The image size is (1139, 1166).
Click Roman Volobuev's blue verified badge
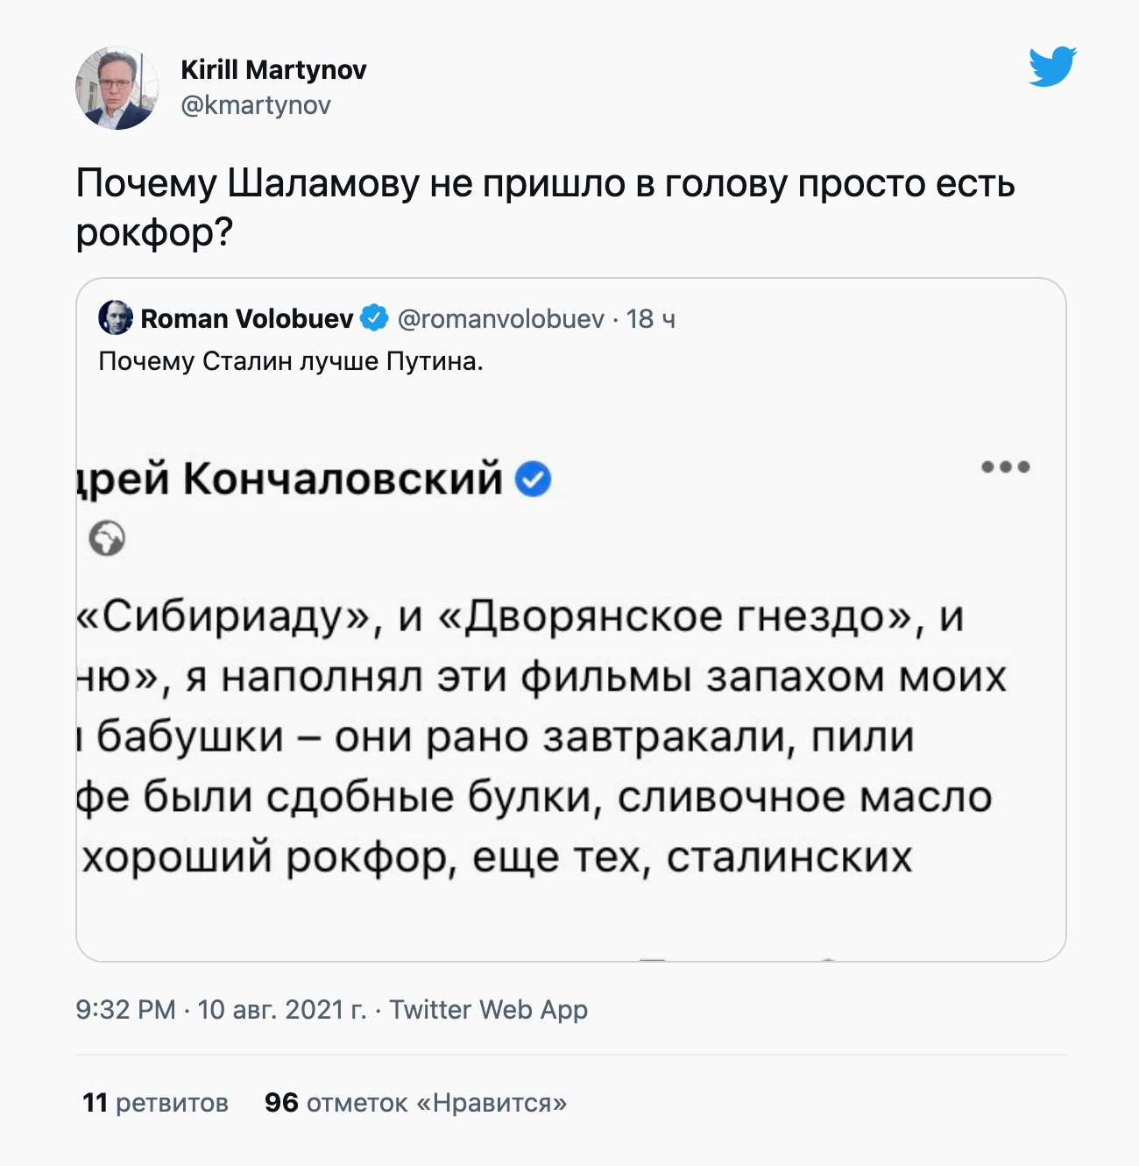[375, 318]
